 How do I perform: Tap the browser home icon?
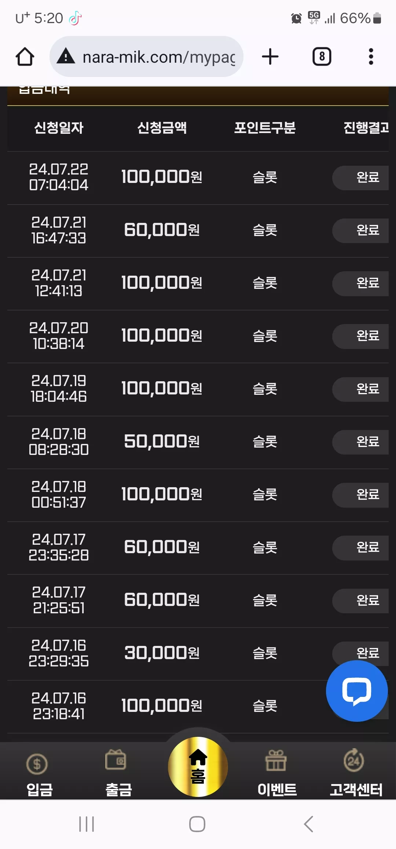(x=25, y=57)
